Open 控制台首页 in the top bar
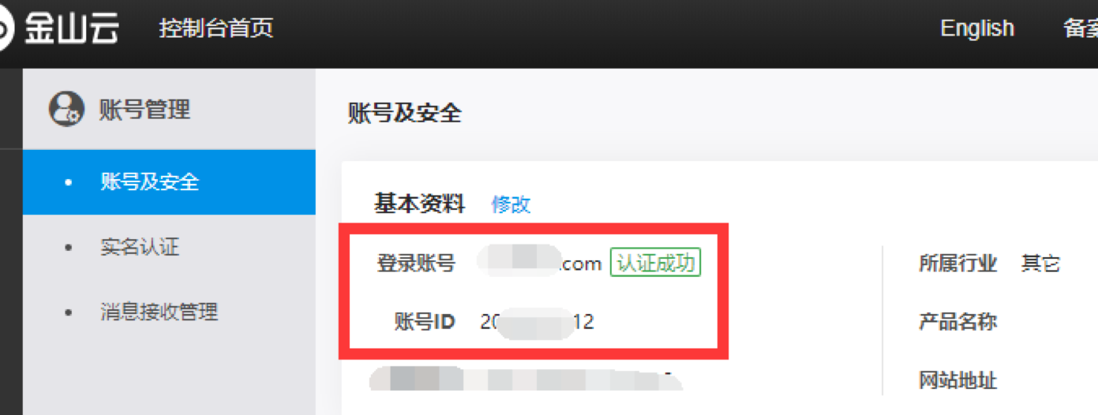 point(216,29)
